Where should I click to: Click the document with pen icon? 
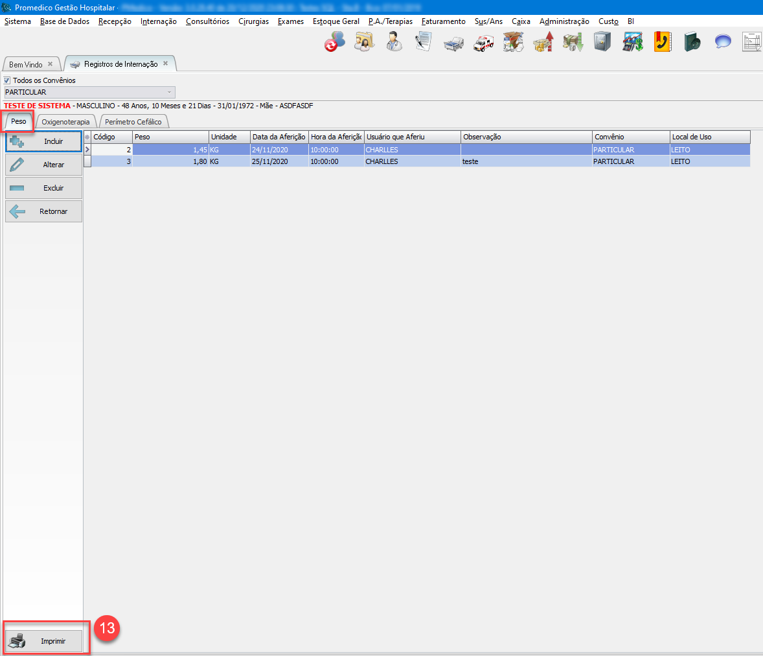click(x=424, y=43)
